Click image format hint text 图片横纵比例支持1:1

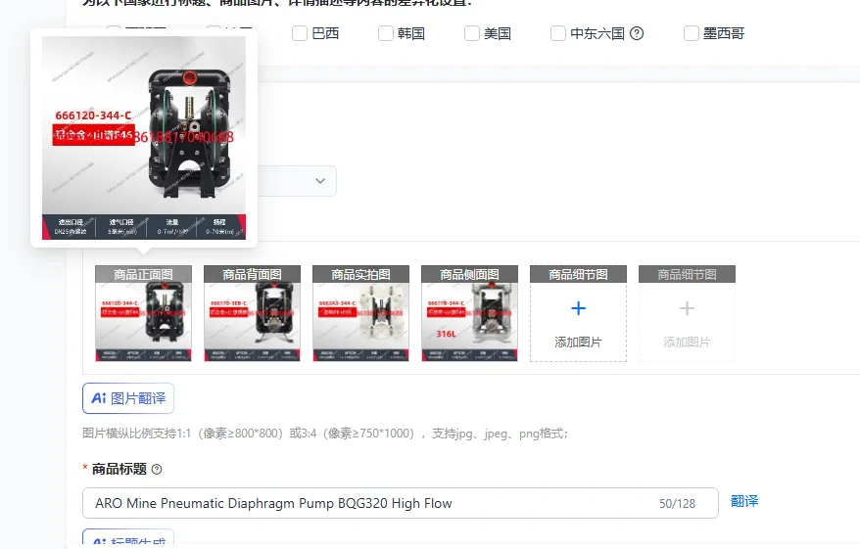tap(325, 434)
